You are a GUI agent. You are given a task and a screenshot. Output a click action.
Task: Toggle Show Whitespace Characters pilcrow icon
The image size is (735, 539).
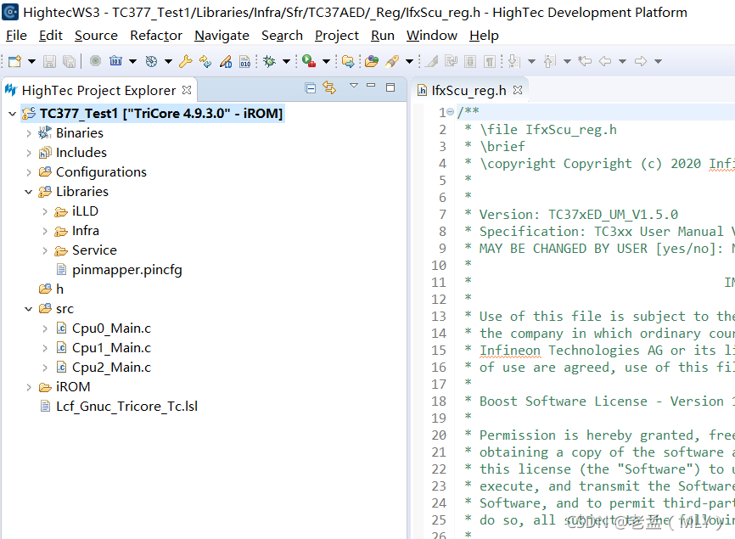point(490,61)
